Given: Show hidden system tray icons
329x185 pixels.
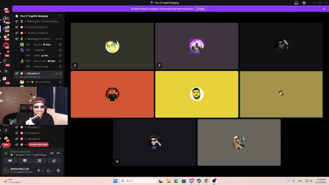Looking at the screenshot, I should tap(288, 181).
